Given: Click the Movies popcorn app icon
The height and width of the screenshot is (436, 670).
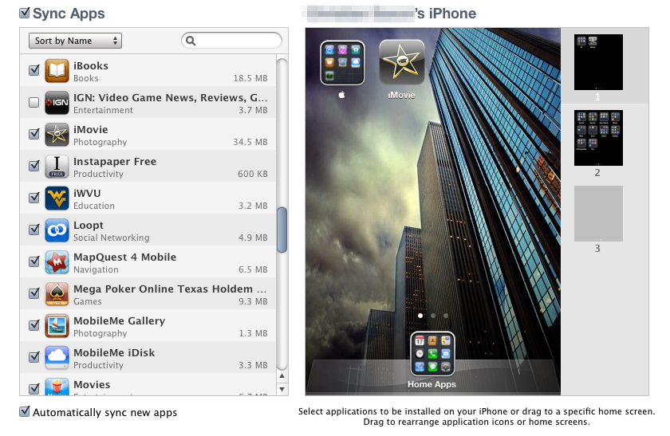Looking at the screenshot, I should click(57, 387).
